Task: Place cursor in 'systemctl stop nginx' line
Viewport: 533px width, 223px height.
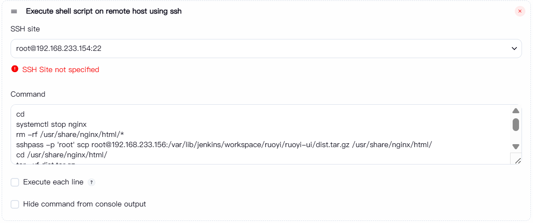Action: point(51,125)
